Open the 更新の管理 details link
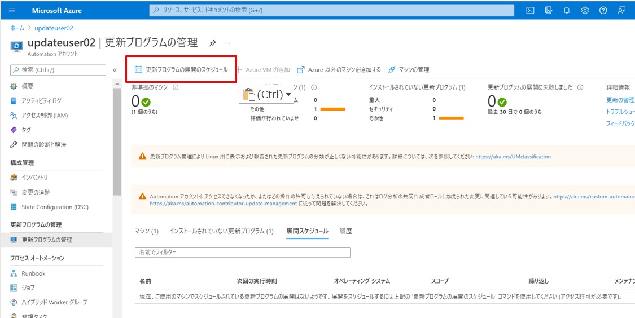This screenshot has height=318, width=635. (x=620, y=100)
